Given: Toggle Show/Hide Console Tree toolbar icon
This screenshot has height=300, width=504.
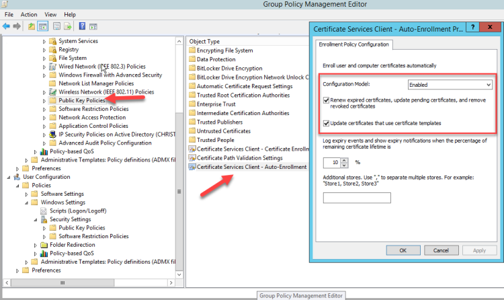Looking at the screenshot, I should click(x=42, y=26).
